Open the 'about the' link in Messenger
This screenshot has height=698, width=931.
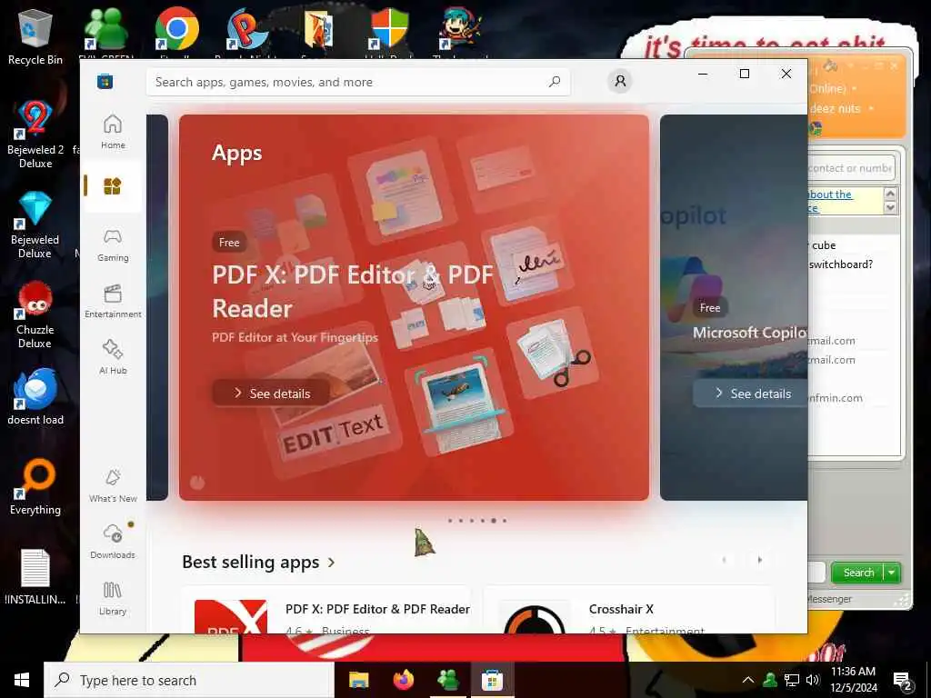(x=829, y=194)
